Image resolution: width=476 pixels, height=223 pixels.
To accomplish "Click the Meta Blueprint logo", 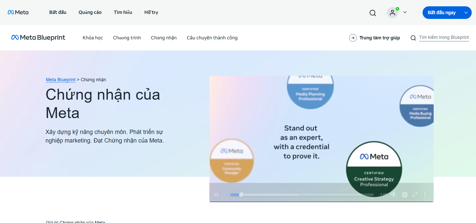I will click(x=38, y=38).
